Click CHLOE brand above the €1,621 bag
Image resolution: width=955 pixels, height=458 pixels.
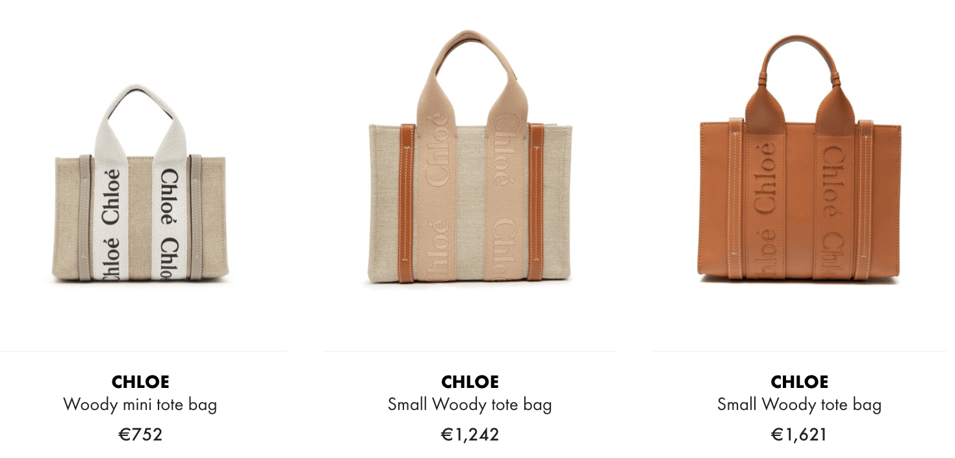pos(799,381)
